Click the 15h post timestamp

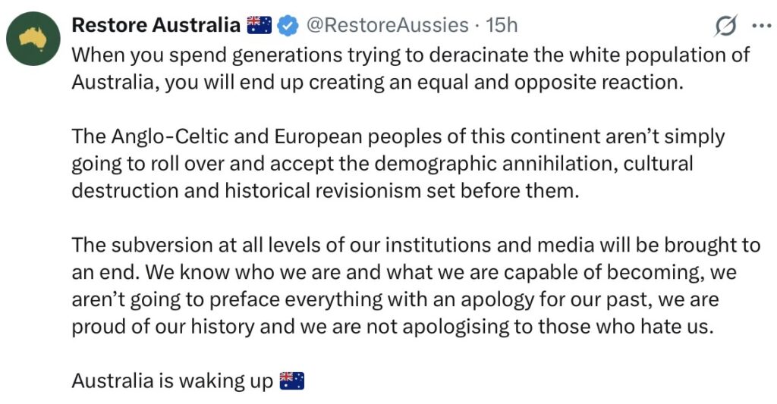tap(502, 25)
